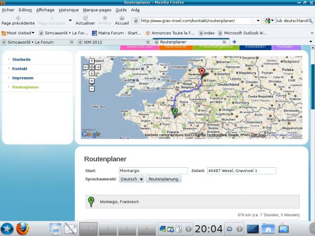Open Routenplaner in sidebar
Screen dimensions: 315x236
pos(26,87)
